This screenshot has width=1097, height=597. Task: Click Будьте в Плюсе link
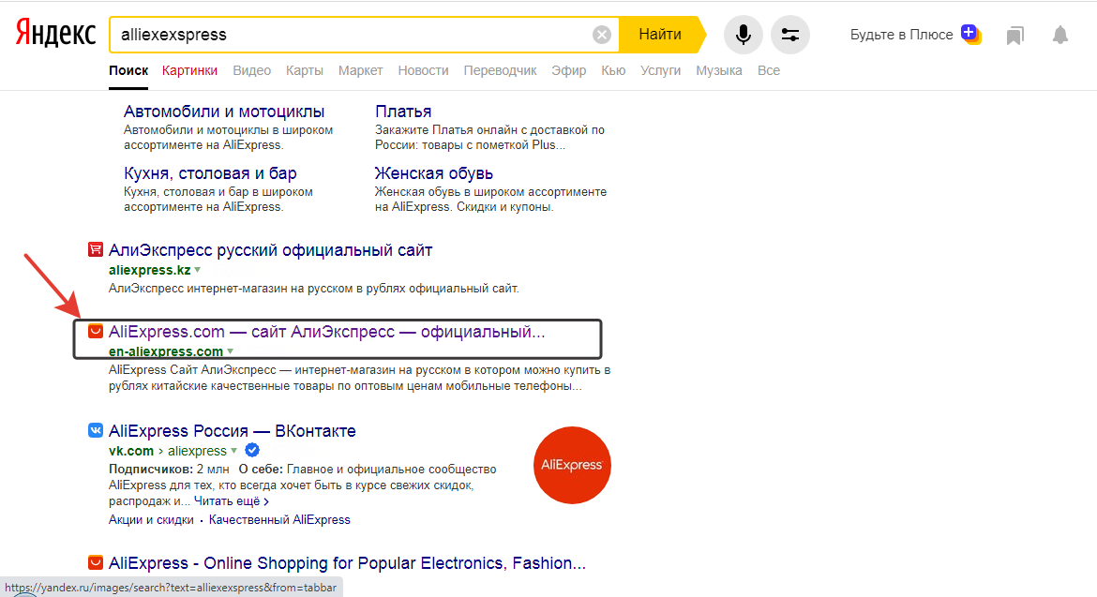[901, 35]
